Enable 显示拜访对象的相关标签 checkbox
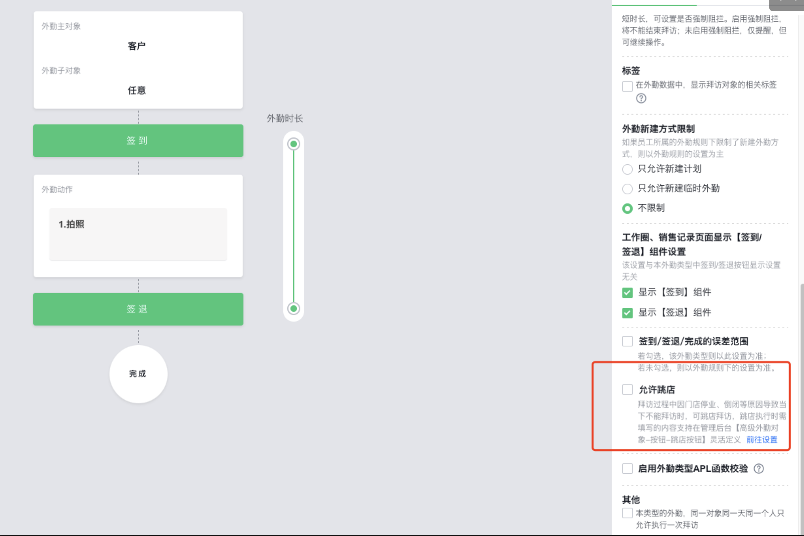Screen dimensions: 804x536 coord(627,86)
